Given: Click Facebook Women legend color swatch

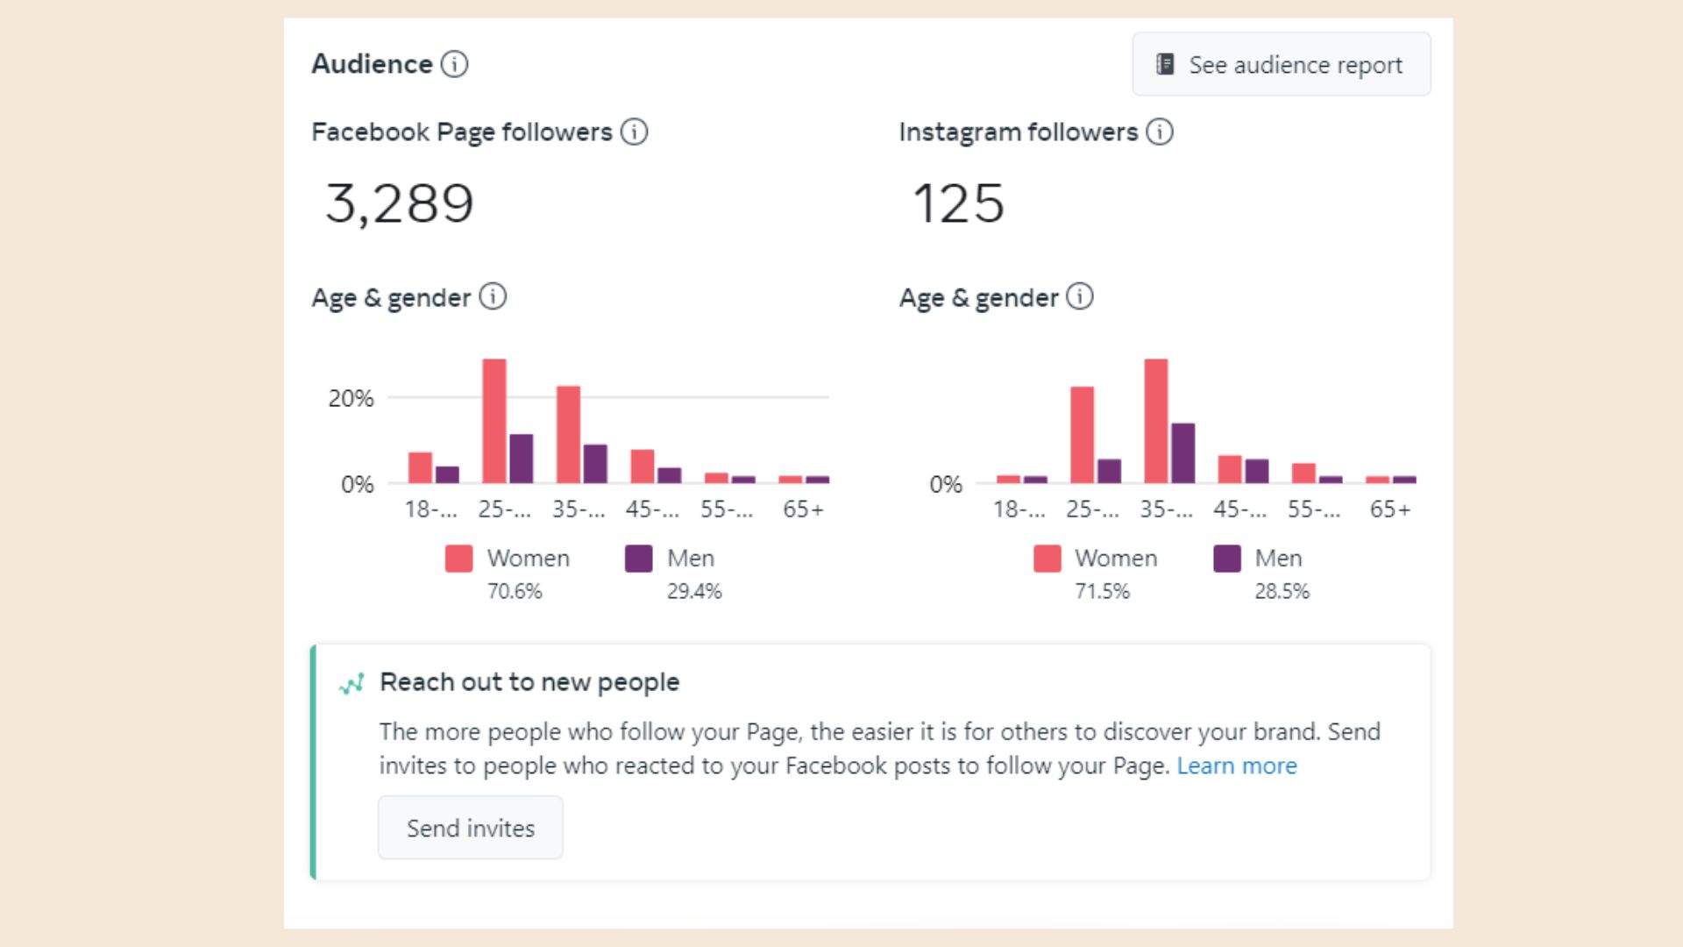Looking at the screenshot, I should 458,559.
